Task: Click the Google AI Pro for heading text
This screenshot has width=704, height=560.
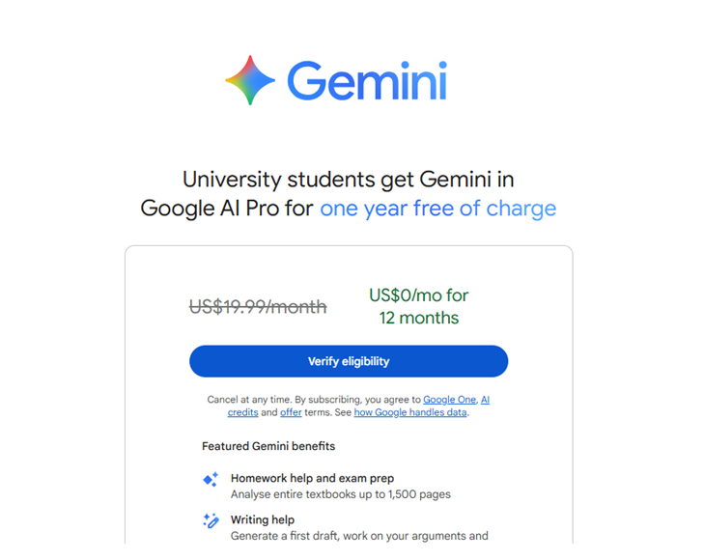Action: coord(227,209)
